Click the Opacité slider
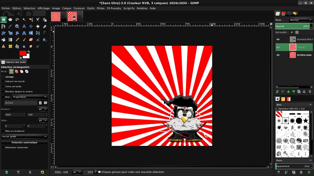The image size is (314, 176). coord(294,26)
